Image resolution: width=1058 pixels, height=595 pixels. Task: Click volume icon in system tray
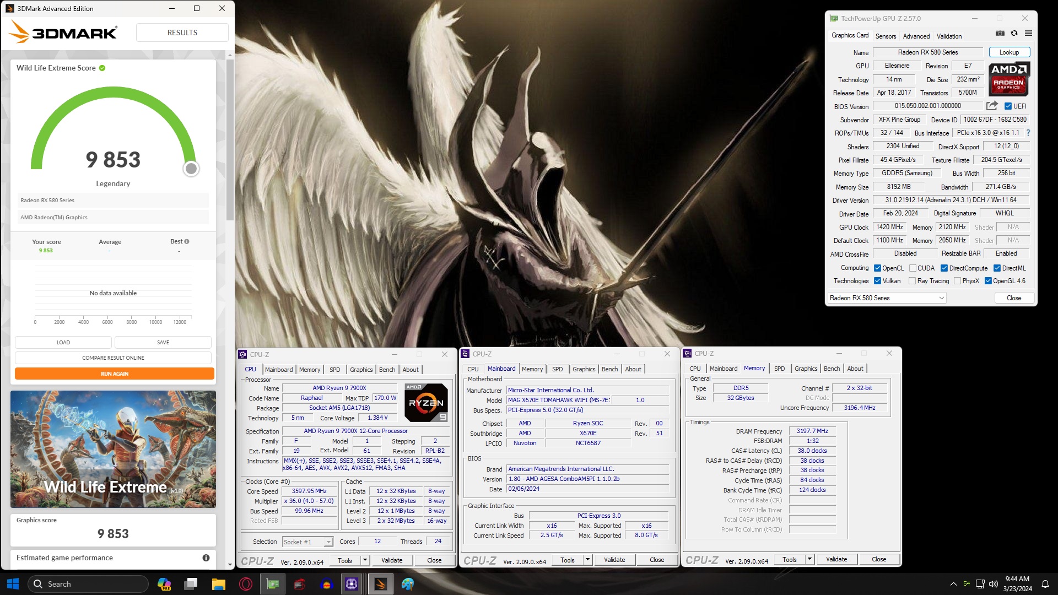click(994, 584)
